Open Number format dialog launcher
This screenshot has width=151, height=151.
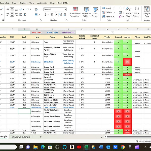(x=67, y=20)
